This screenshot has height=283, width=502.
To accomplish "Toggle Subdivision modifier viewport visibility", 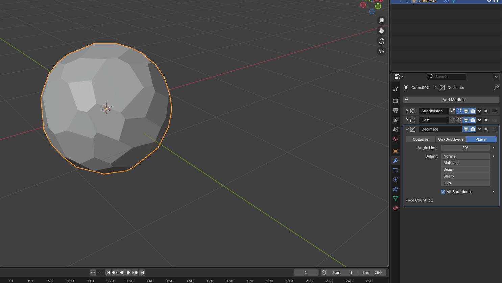I will click(x=466, y=111).
